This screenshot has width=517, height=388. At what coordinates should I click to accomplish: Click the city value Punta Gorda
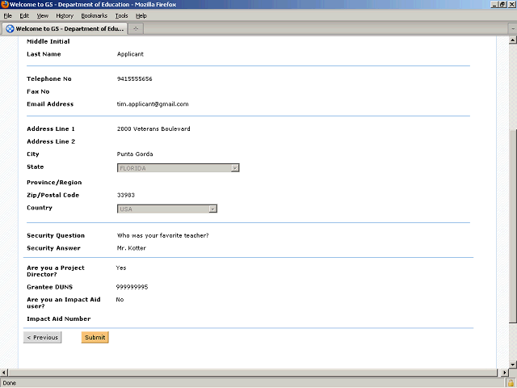(x=135, y=154)
